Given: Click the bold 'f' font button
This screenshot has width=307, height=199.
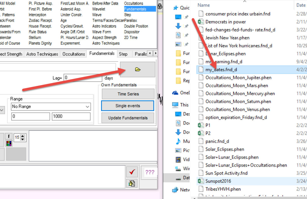Looking at the screenshot, I should [9, 136].
